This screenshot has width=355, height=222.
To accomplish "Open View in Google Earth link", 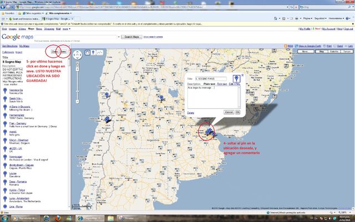I will (308, 46).
